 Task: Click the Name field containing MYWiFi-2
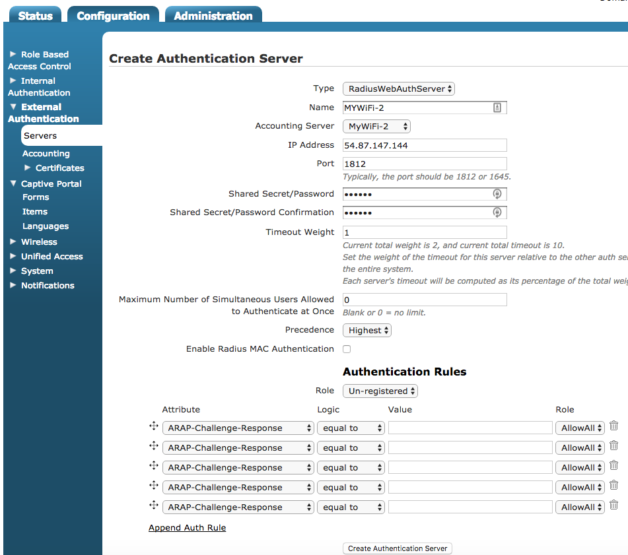click(425, 108)
